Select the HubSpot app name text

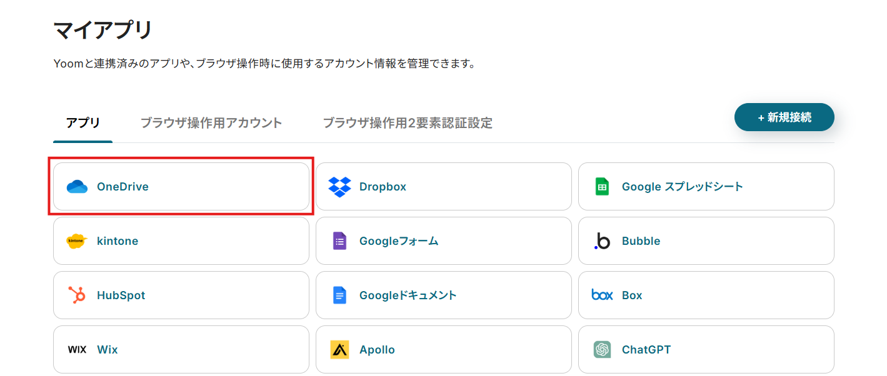121,295
